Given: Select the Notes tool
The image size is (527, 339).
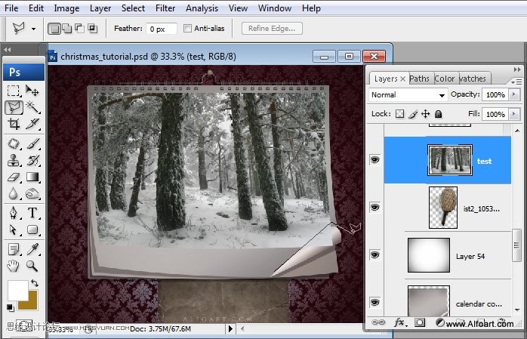Looking at the screenshot, I should 14,249.
